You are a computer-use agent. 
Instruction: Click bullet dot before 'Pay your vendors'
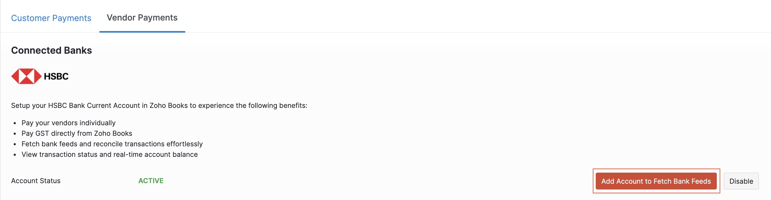(15, 123)
